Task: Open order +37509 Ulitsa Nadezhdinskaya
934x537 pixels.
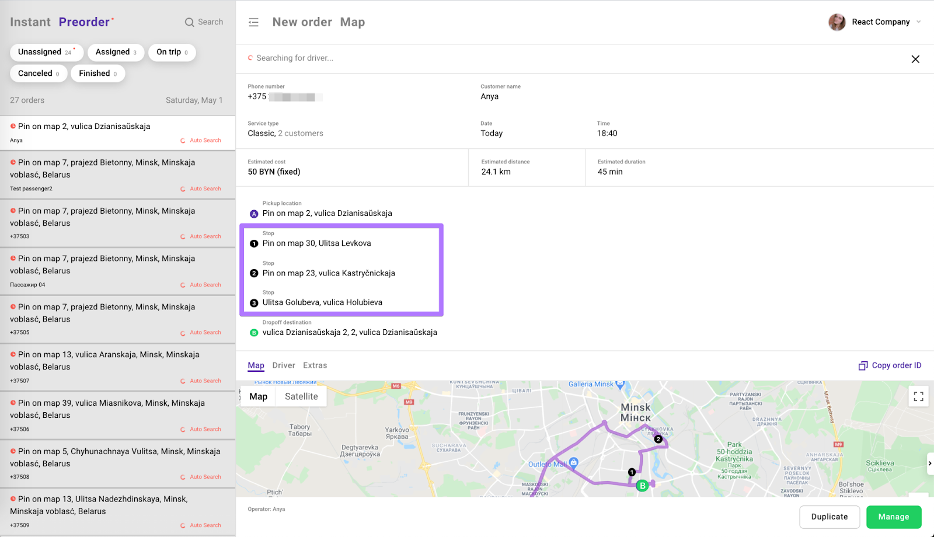Action: [x=117, y=512]
